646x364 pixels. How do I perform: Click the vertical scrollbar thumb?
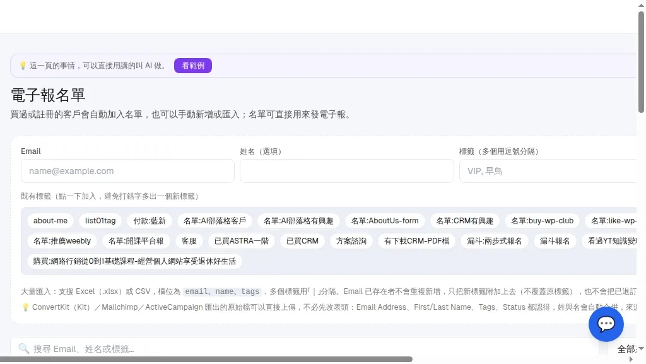coord(642,62)
